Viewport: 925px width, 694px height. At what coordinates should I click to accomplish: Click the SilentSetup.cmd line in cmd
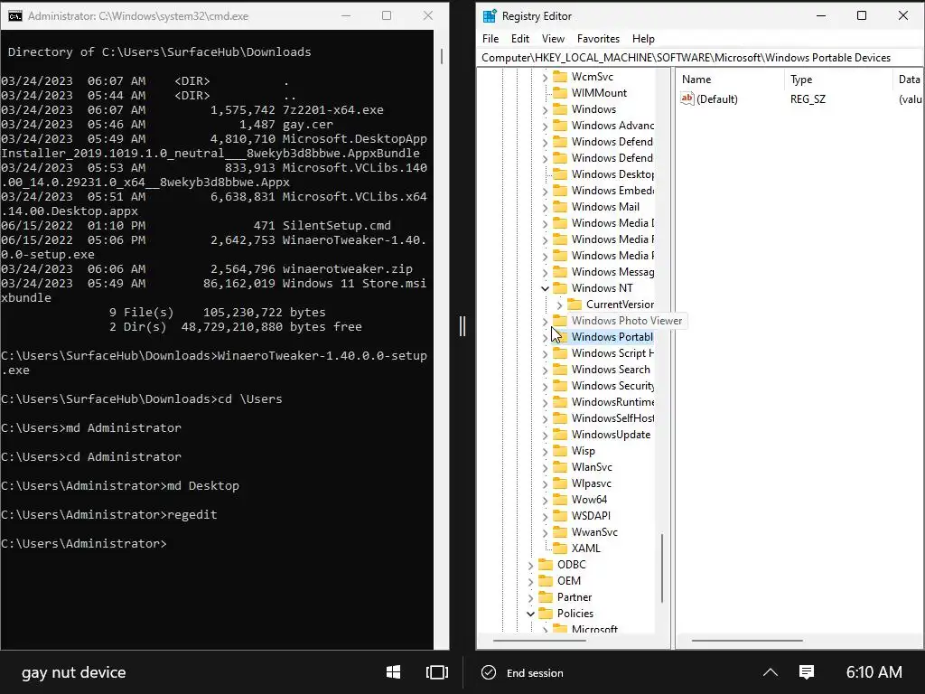[x=196, y=225]
